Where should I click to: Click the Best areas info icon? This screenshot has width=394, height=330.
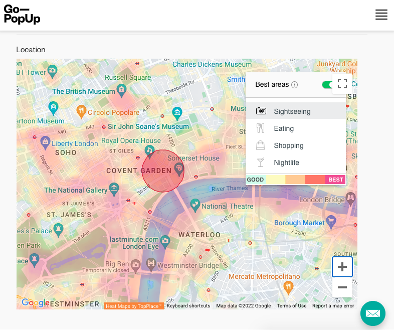coord(294,85)
